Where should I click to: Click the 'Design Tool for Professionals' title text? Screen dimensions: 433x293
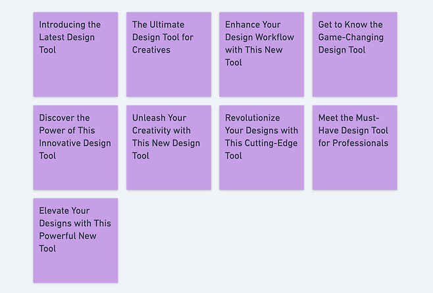[353, 137]
